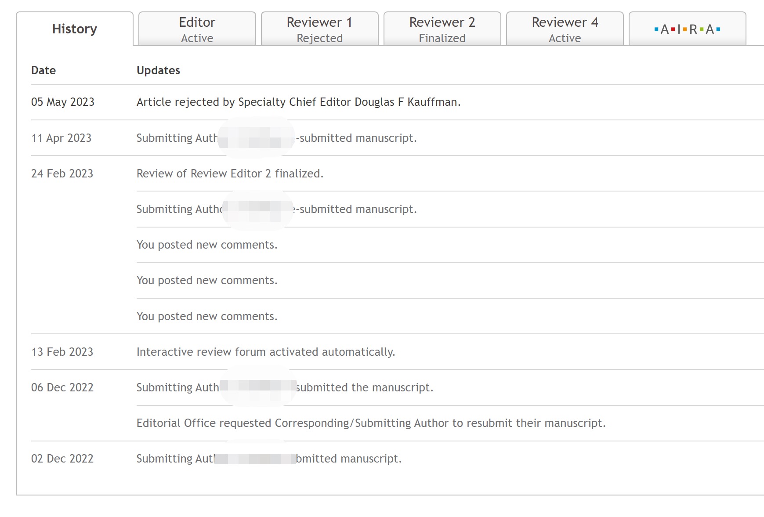Select first You posted new comments entry
The width and height of the screenshot is (764, 517).
(207, 245)
